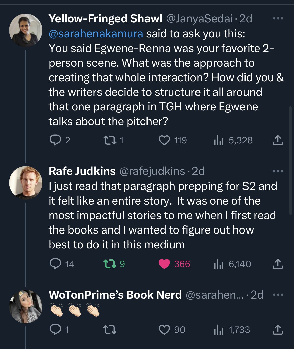
Task: Share Rafe Judkins' tweet
Action: (x=278, y=264)
